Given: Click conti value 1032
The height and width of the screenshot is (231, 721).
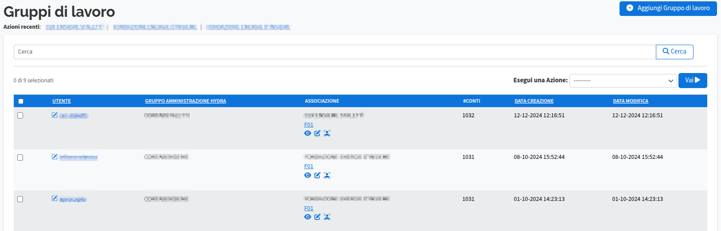Looking at the screenshot, I should pyautogui.click(x=468, y=115).
